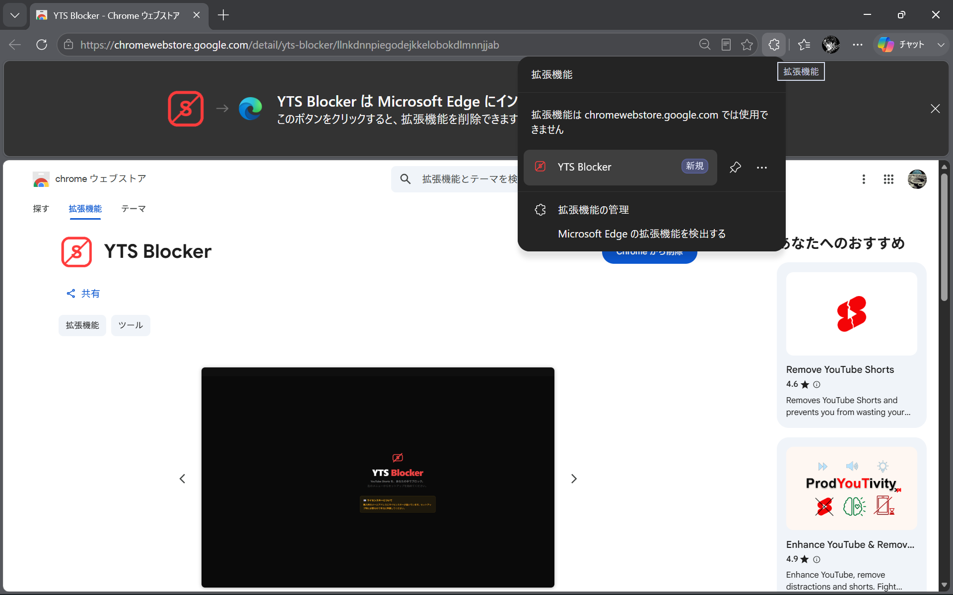The height and width of the screenshot is (595, 953).
Task: Reload the current page
Action: (42, 45)
